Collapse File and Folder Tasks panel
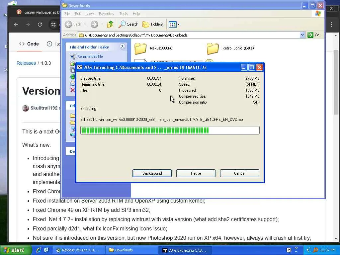The height and width of the screenshot is (255, 340). [122, 46]
